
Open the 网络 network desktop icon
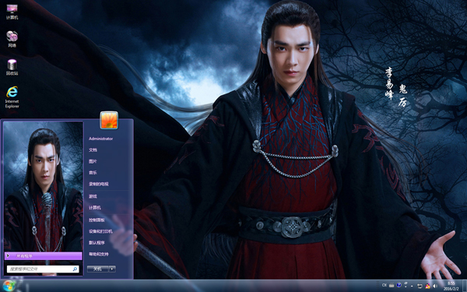pos(12,39)
